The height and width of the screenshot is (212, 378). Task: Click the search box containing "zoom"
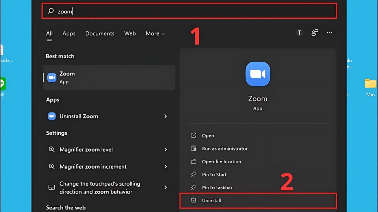coord(189,11)
